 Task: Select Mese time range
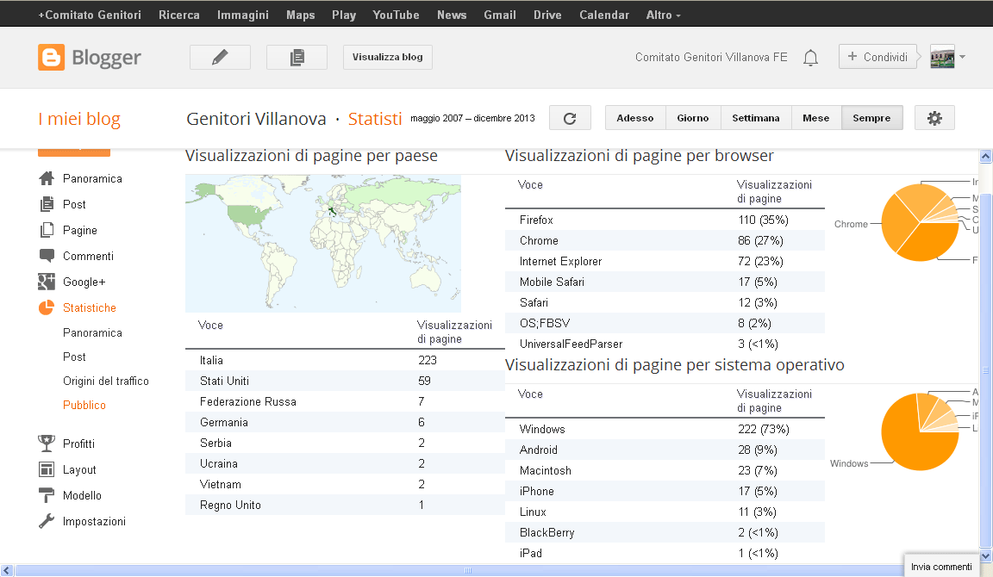coord(815,118)
